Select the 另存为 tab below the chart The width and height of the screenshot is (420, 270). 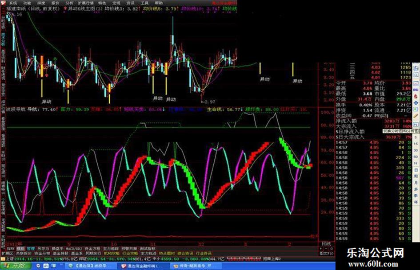pos(43,249)
